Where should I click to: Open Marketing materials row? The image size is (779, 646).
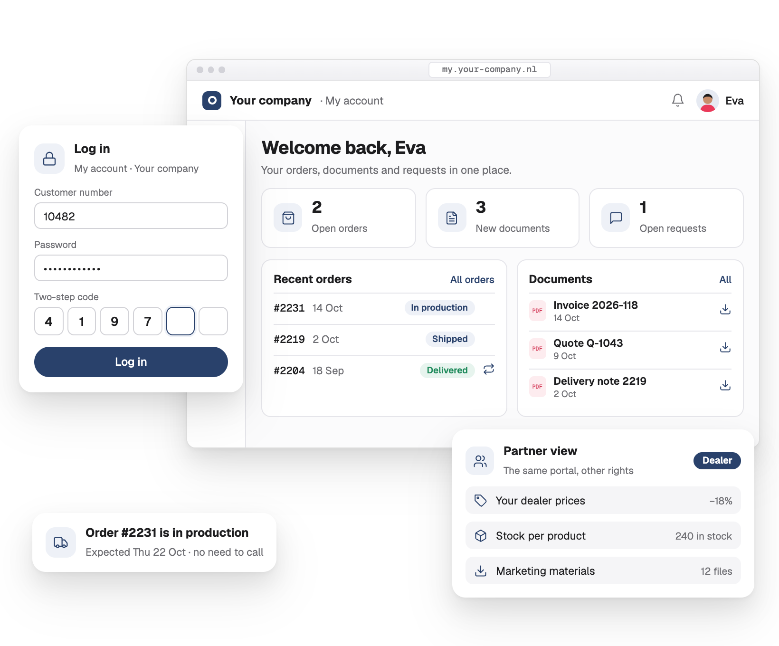click(x=603, y=571)
